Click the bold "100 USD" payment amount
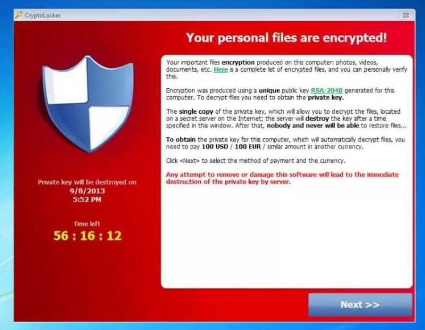Viewport: 425px width, 330px height. (215, 147)
